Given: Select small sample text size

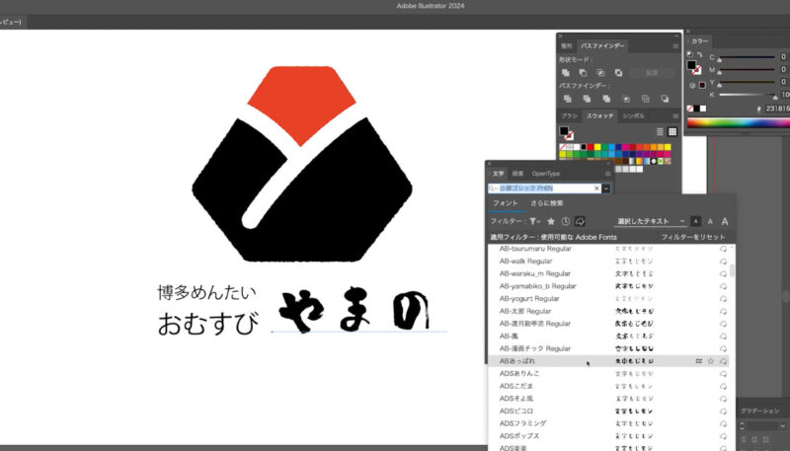Looking at the screenshot, I should [x=696, y=221].
